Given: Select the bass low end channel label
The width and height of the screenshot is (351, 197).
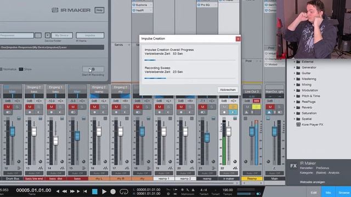Looking at the screenshot, I should point(34,179).
